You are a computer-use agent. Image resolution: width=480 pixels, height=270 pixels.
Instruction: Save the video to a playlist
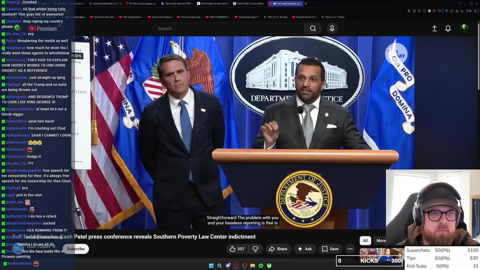[330, 249]
